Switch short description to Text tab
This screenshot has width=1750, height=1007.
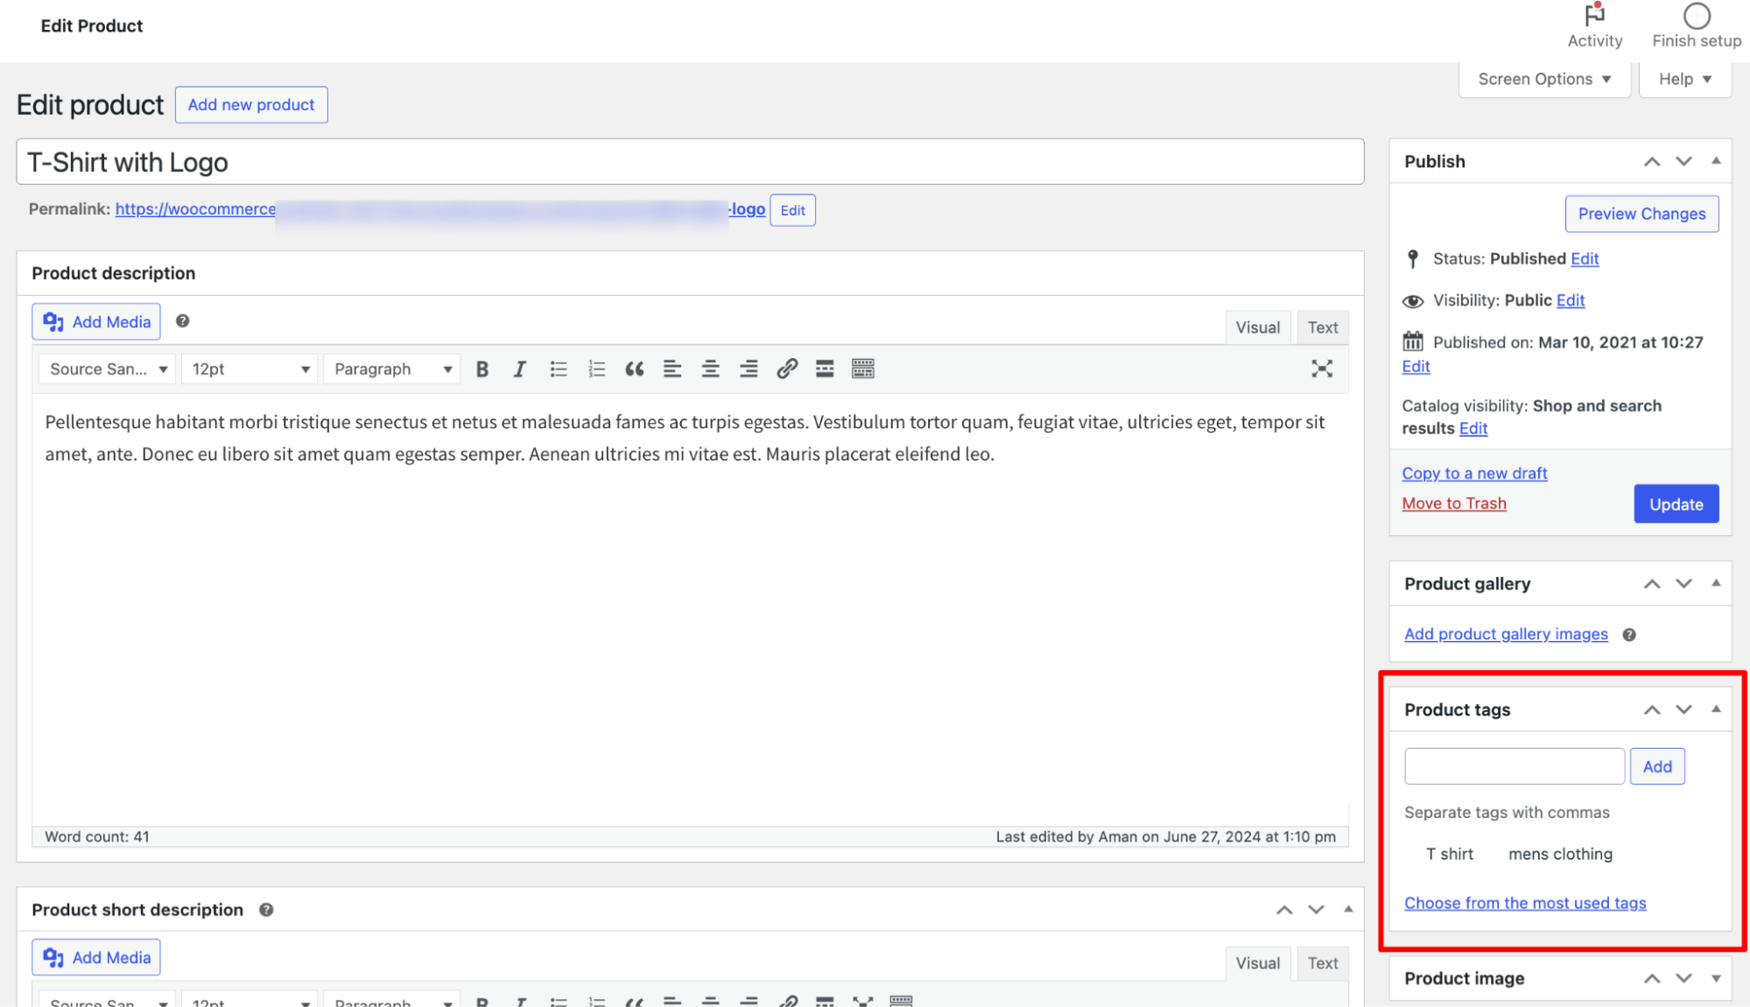pos(1323,963)
